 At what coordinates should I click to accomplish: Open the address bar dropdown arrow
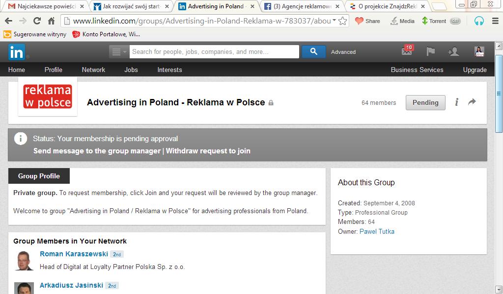coord(334,20)
